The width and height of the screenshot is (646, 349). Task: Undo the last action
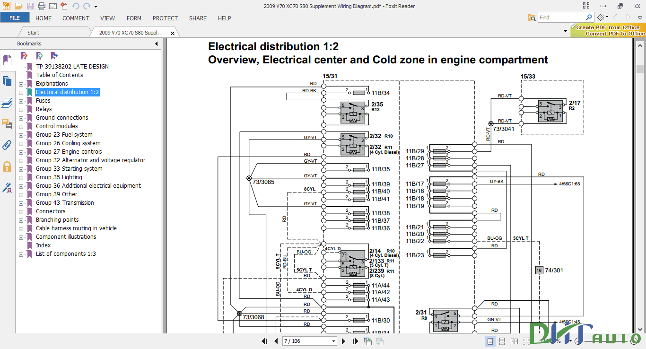pyautogui.click(x=76, y=6)
